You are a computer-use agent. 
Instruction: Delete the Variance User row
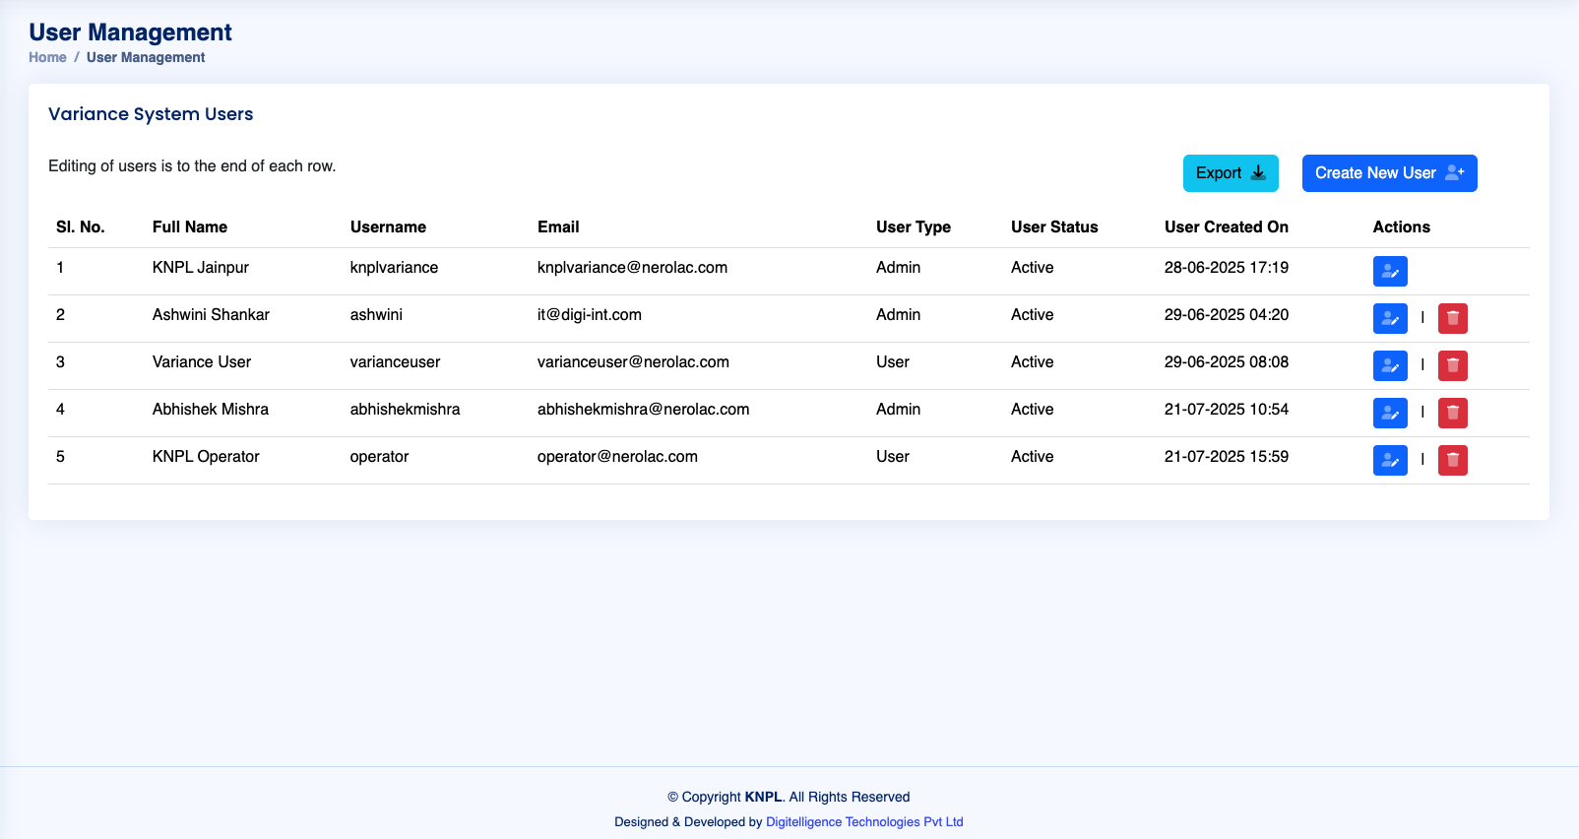(x=1453, y=365)
